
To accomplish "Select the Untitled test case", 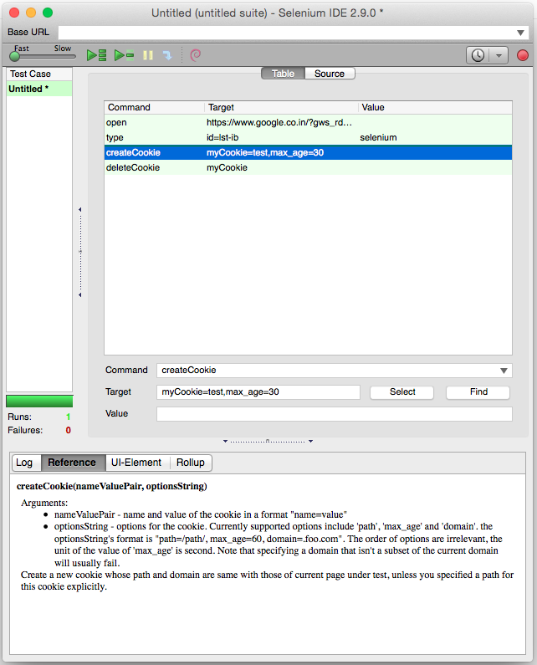I will [39, 89].
